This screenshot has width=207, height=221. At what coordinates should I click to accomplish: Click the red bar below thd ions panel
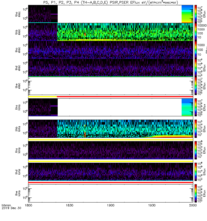point(111,183)
